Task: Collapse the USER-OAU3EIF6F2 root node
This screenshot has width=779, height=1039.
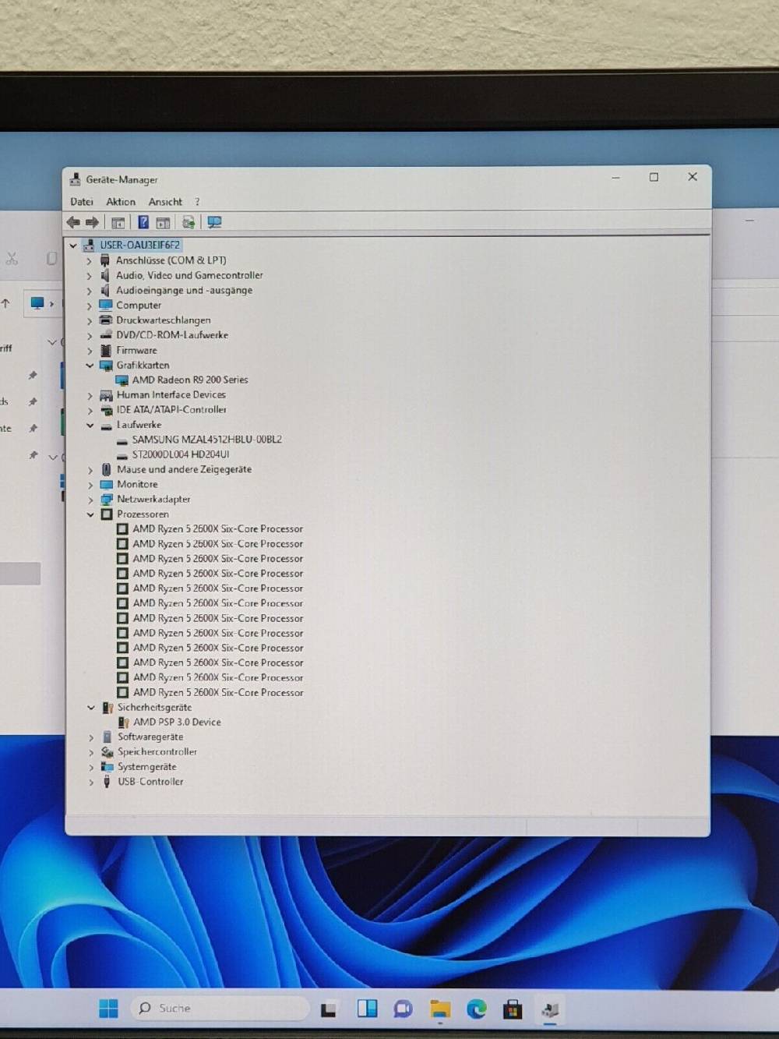Action: (73, 246)
